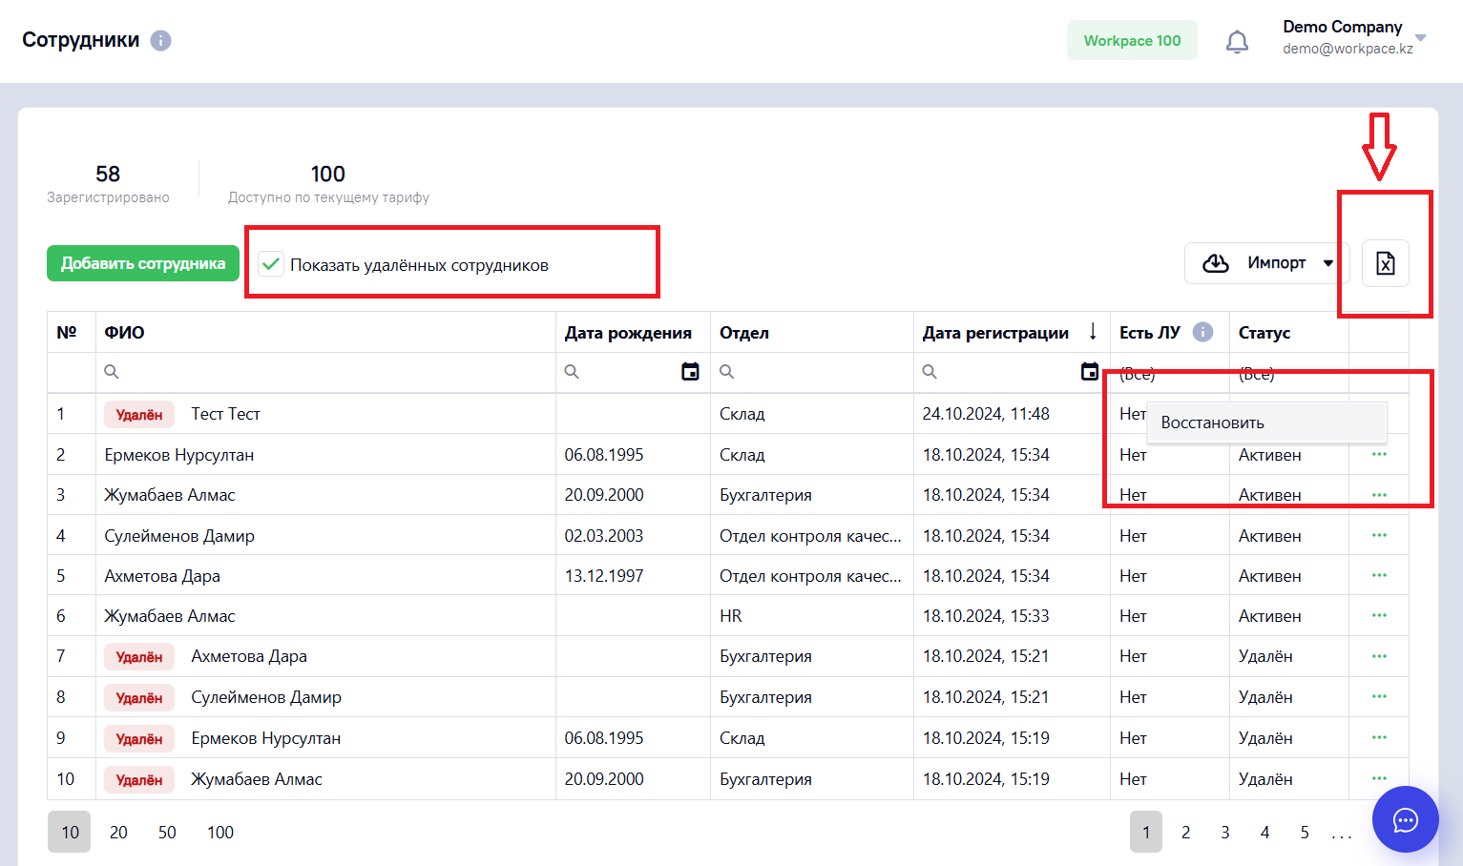Uncheck Показать удалённых сотрудников checkbox
1463x866 pixels.
pos(271,264)
